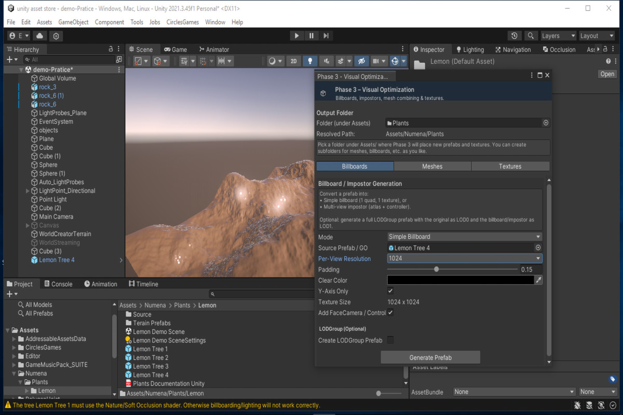Open the GameObject menu
The width and height of the screenshot is (623, 415).
[x=73, y=22]
